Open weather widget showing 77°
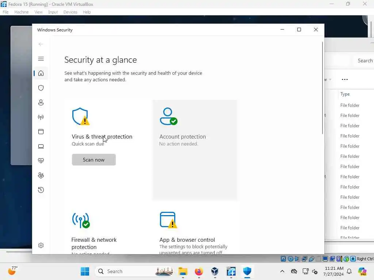This screenshot has height=280, width=374. [x=13, y=271]
